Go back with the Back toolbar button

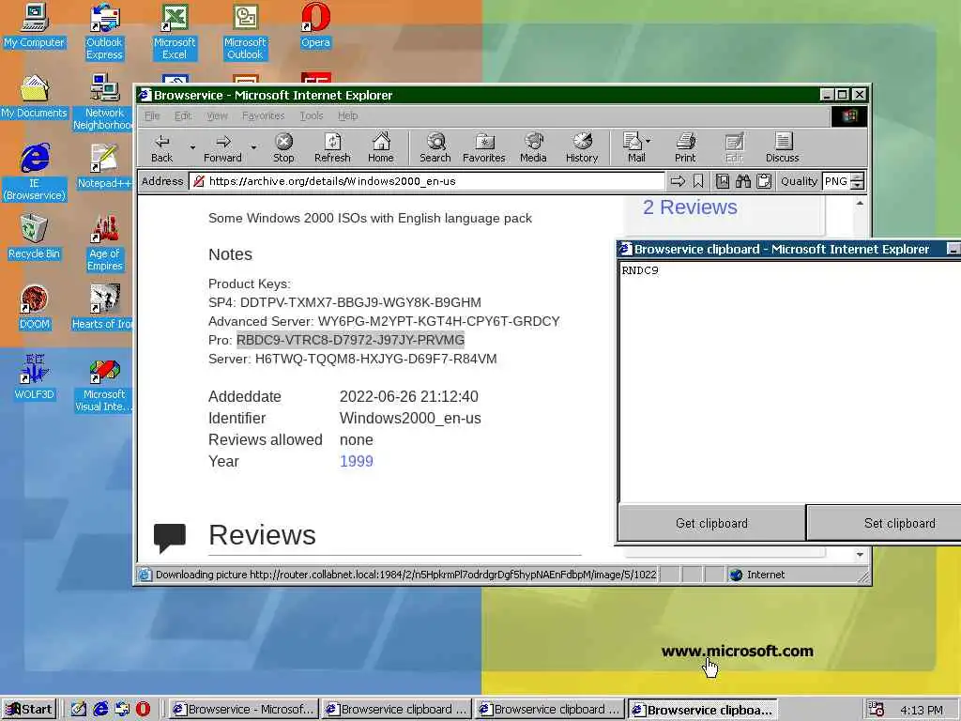tap(161, 148)
